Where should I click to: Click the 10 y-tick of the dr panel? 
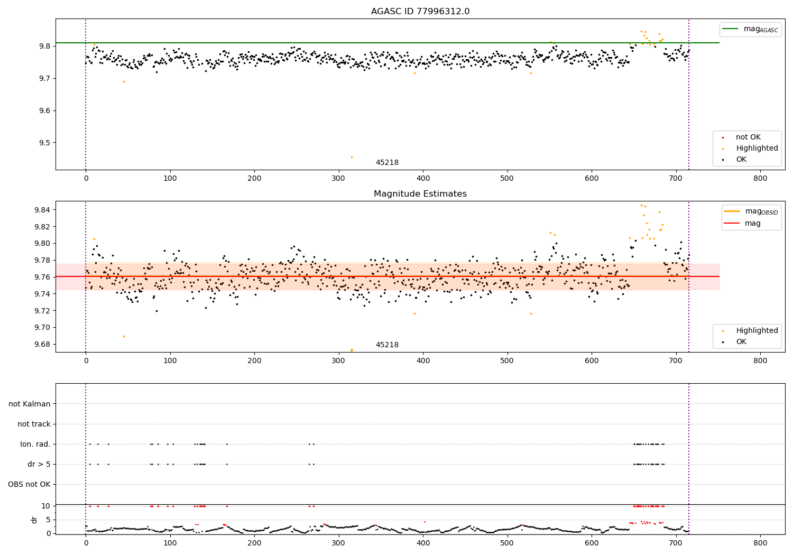[x=46, y=506]
